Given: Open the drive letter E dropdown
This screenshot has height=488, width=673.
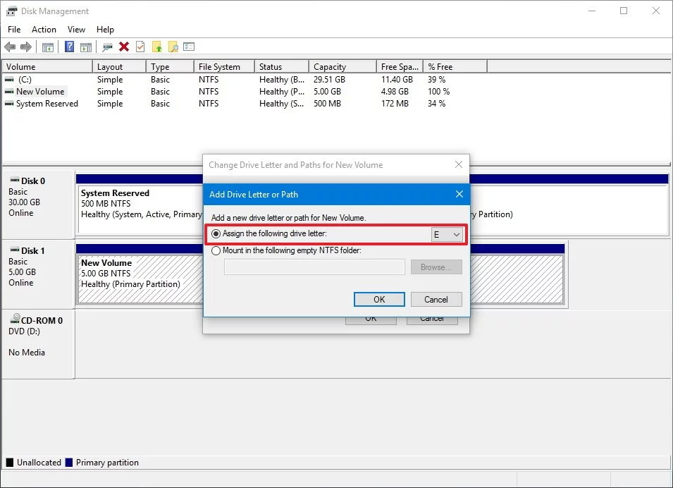Looking at the screenshot, I should tap(447, 235).
